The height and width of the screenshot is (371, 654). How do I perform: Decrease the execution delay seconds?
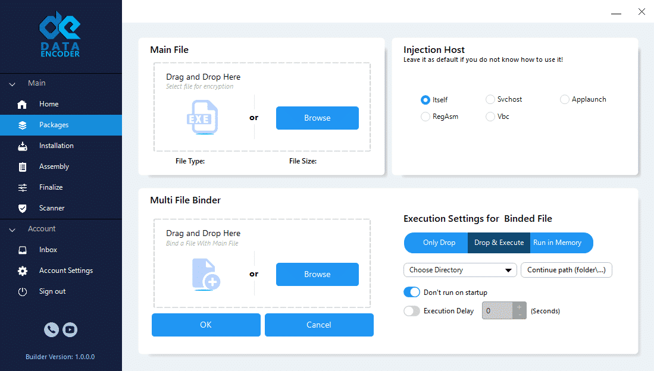(x=520, y=315)
